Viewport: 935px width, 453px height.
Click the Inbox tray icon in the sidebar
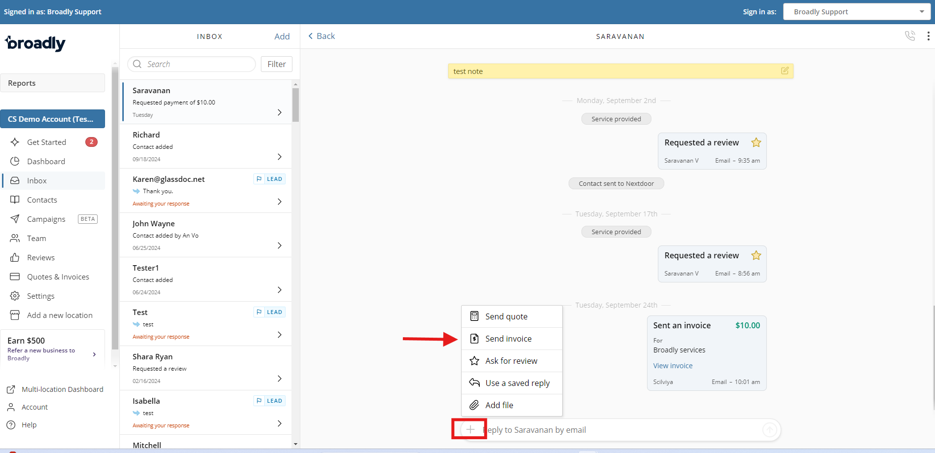(15, 180)
